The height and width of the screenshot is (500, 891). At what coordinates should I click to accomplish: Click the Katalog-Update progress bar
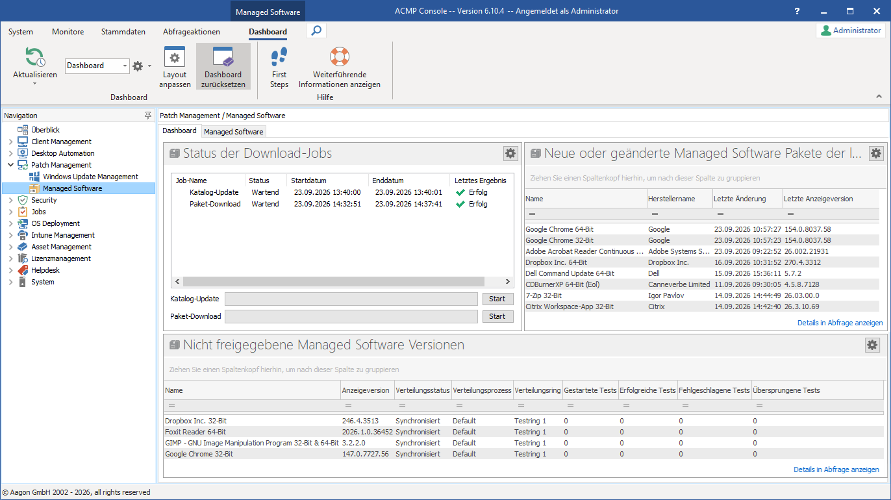pos(351,299)
